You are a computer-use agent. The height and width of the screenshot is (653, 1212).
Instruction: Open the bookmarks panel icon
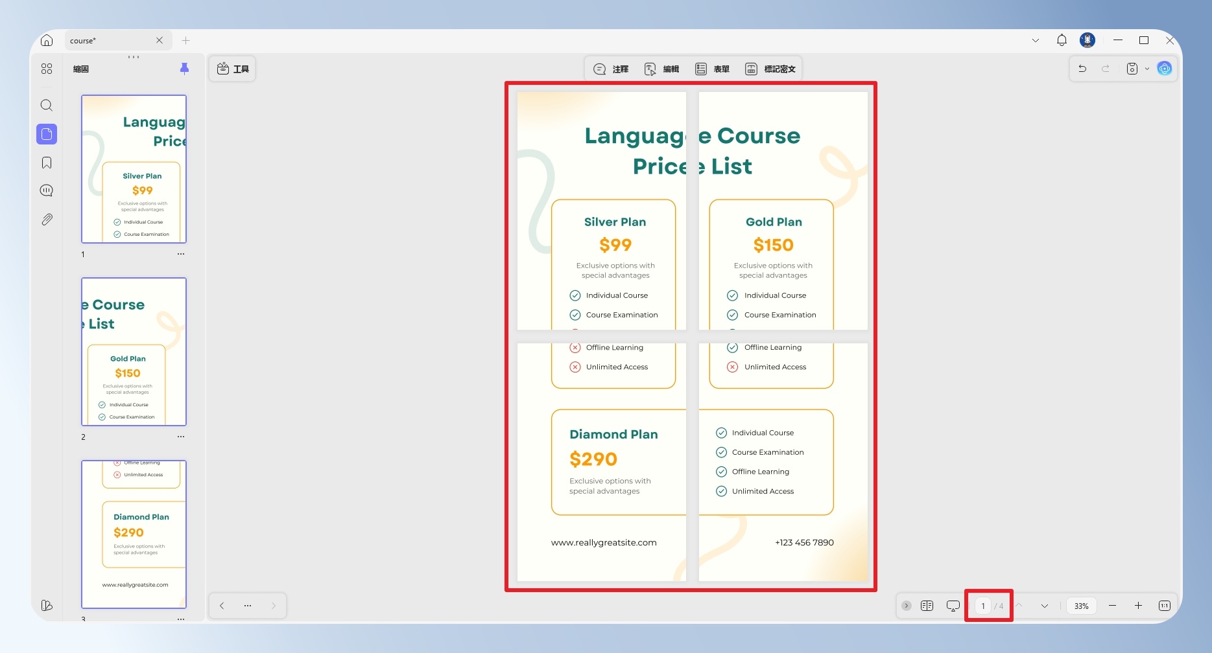(x=47, y=163)
